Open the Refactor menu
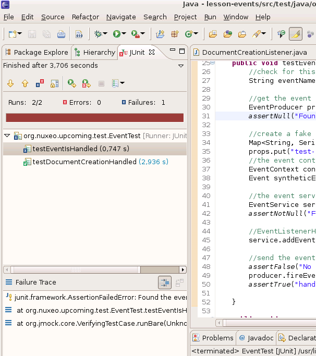This screenshot has height=356, width=316. click(85, 17)
